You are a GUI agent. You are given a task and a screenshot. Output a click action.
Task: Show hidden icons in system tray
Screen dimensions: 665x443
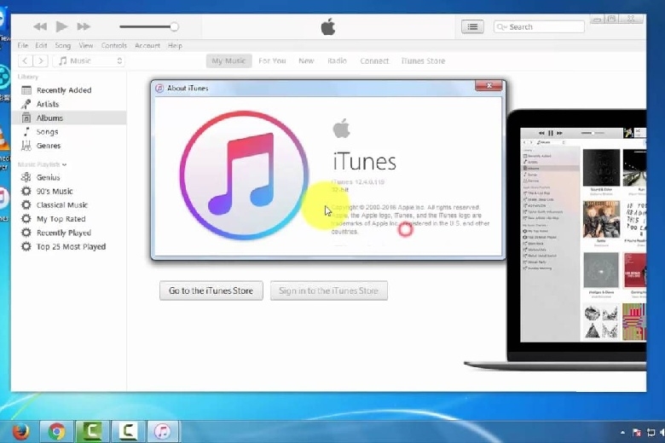tap(622, 433)
